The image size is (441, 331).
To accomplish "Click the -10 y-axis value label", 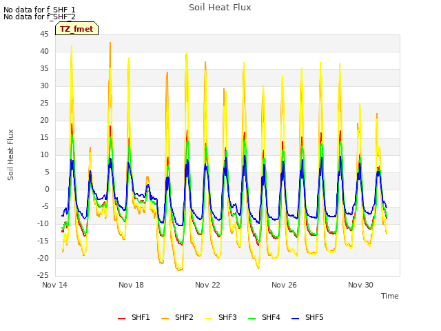I will tap(43, 223).
